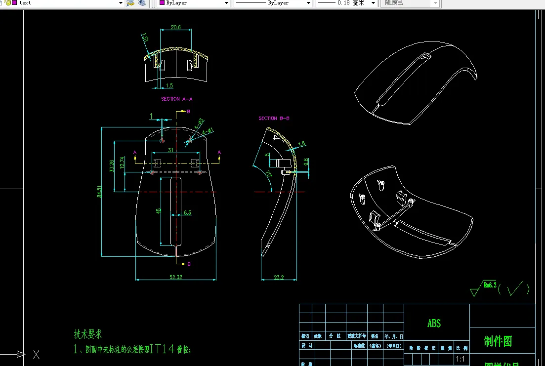Select the 制件图 title text
This screenshot has height=366, width=545.
498,341
